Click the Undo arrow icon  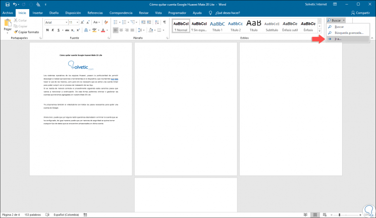[14, 4]
